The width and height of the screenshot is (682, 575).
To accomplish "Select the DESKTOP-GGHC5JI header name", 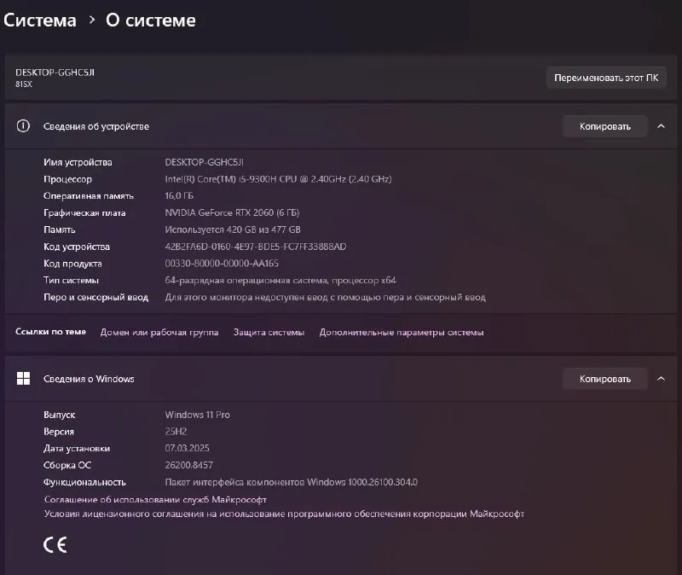I will [x=55, y=73].
